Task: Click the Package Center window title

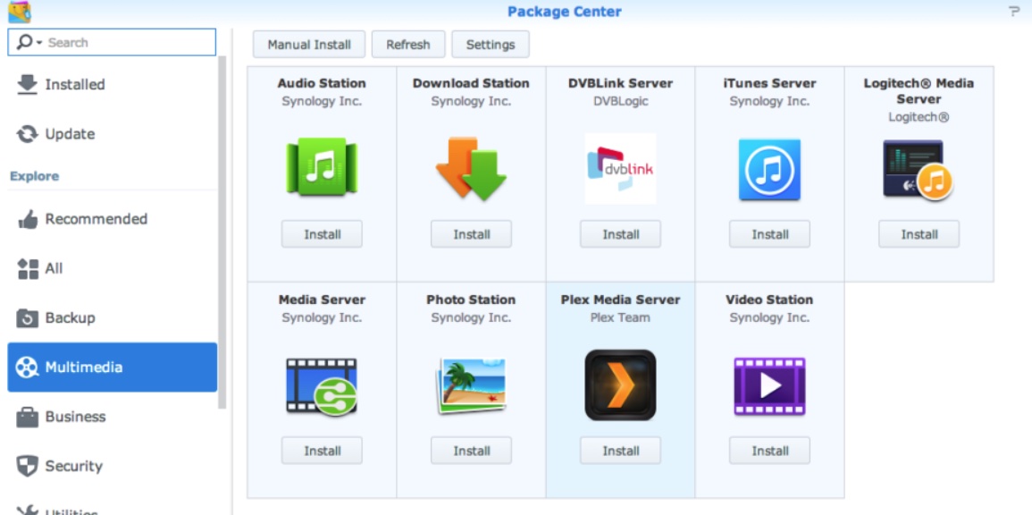Action: click(565, 12)
